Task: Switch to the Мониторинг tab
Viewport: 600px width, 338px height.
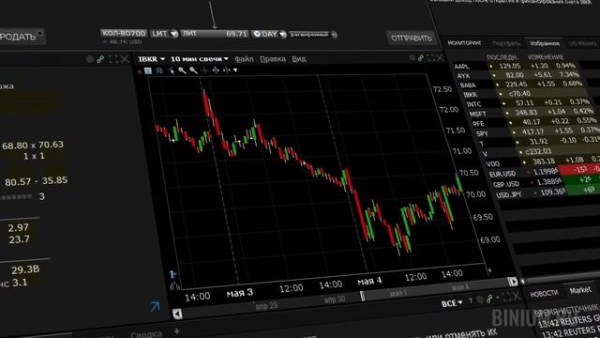Action: pos(465,43)
